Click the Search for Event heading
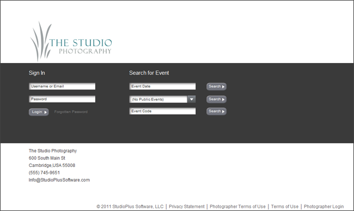Screen dimensions: 354x211 coord(149,73)
